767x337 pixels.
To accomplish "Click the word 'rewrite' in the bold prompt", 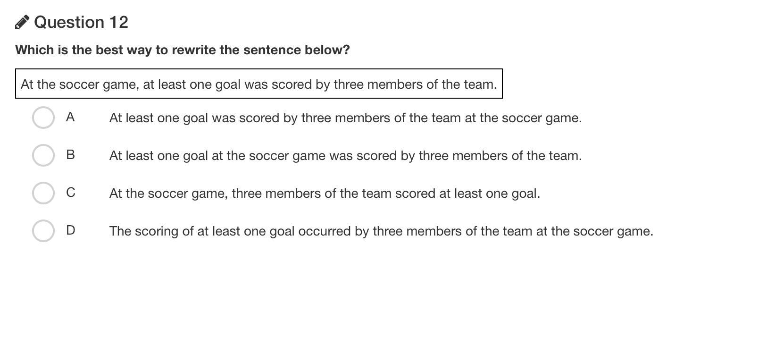I will [193, 50].
